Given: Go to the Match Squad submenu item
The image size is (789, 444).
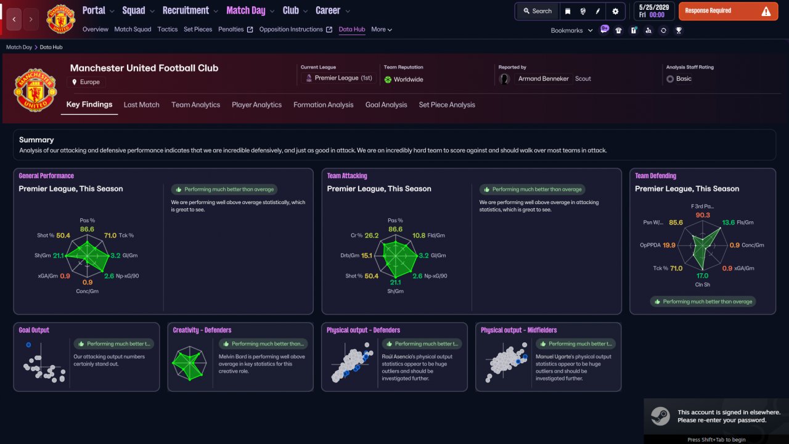Looking at the screenshot, I should click(x=133, y=29).
